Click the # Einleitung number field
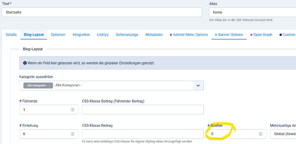Image resolution: width=296 pixels, height=144 pixels. [49, 134]
